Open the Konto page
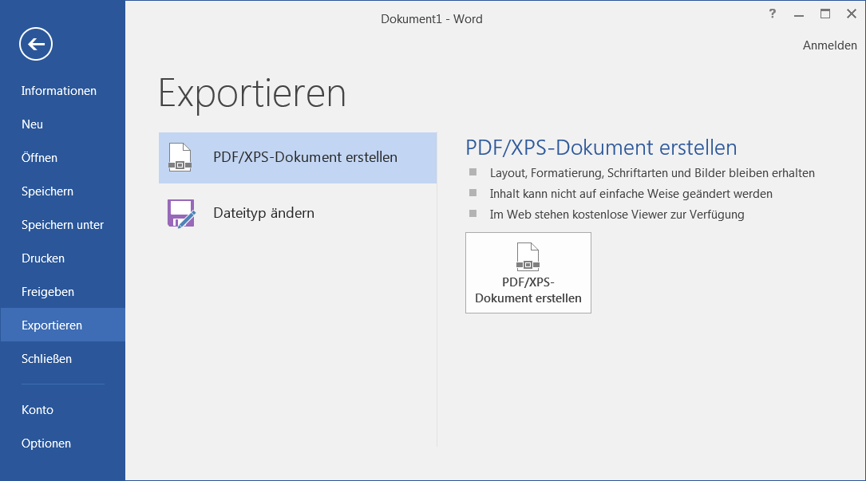 coord(38,410)
